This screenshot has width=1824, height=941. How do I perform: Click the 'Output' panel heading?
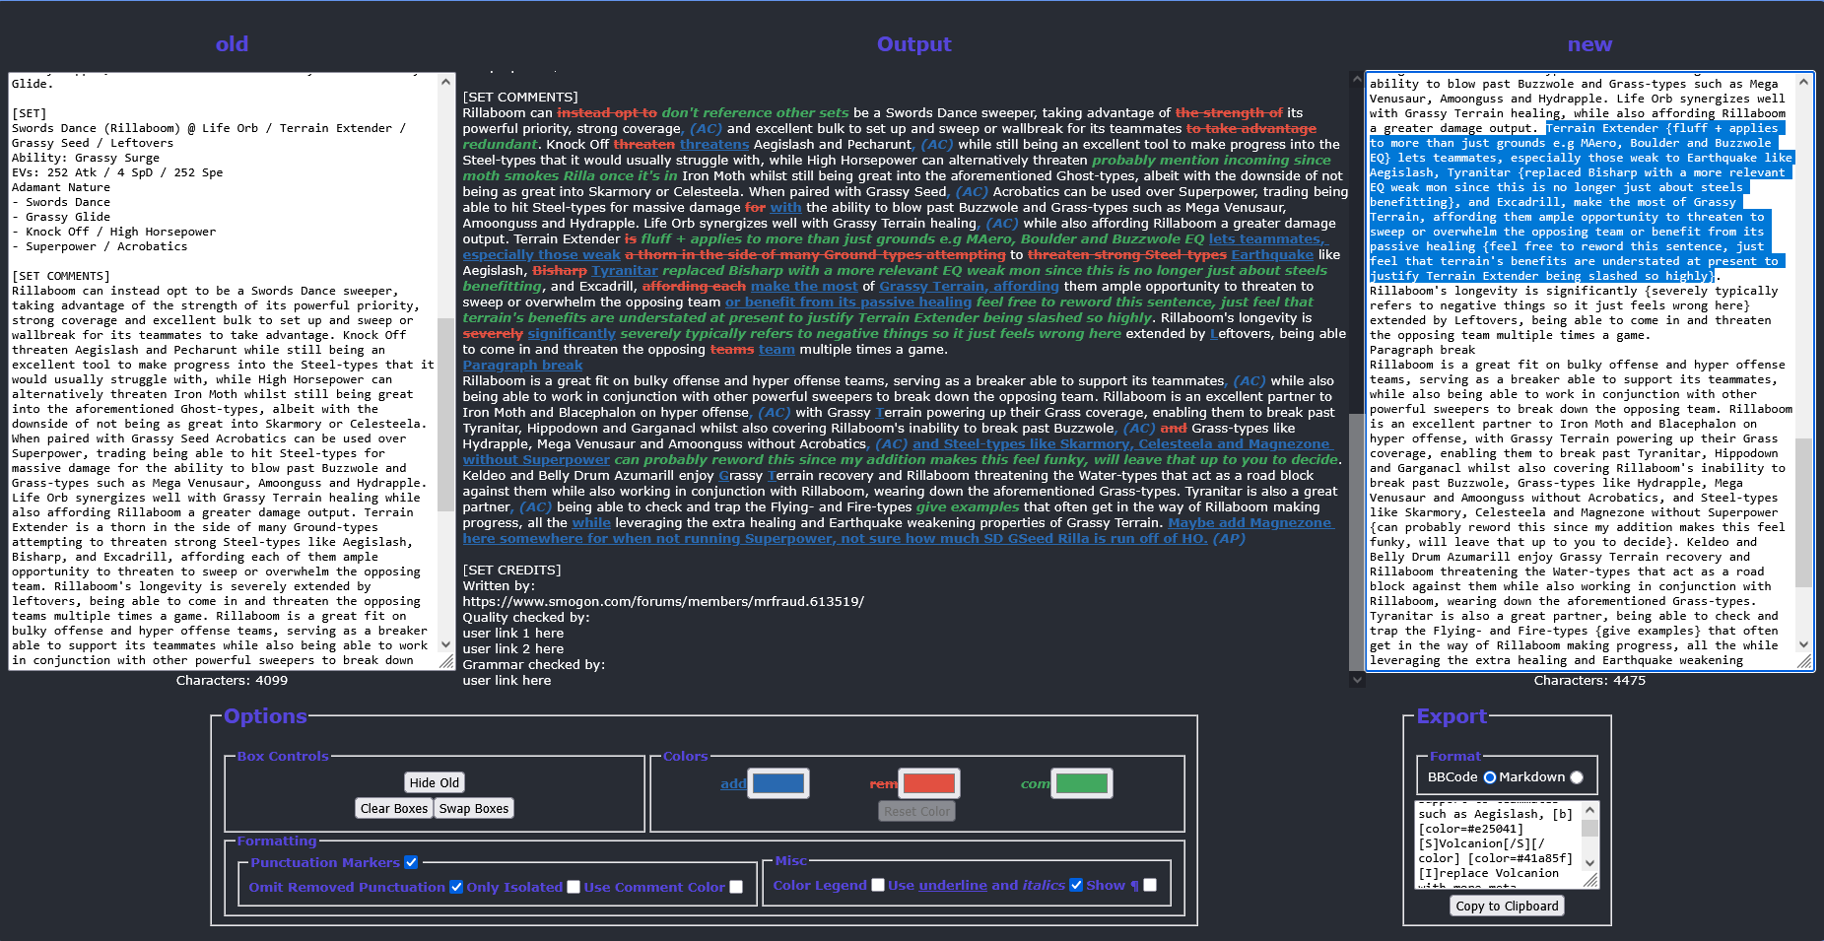913,44
